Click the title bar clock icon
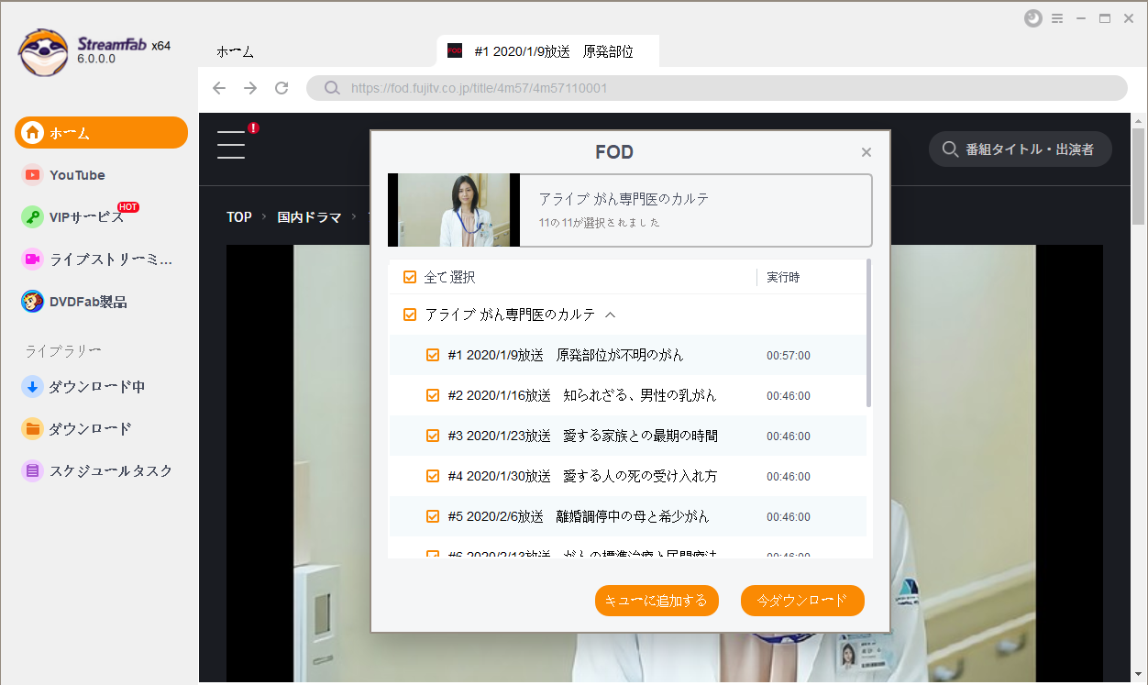The height and width of the screenshot is (685, 1148). coord(1033,18)
